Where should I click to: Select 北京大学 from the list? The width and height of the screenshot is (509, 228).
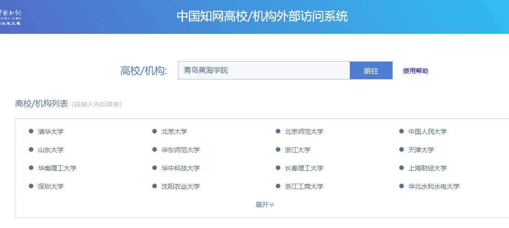pyautogui.click(x=174, y=132)
